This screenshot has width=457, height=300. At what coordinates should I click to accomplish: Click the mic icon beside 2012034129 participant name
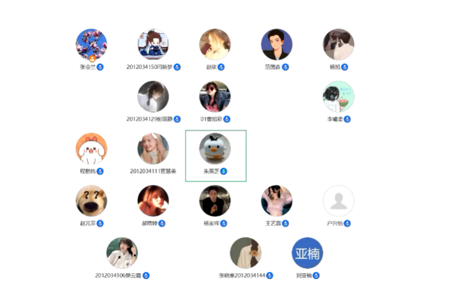177,119
